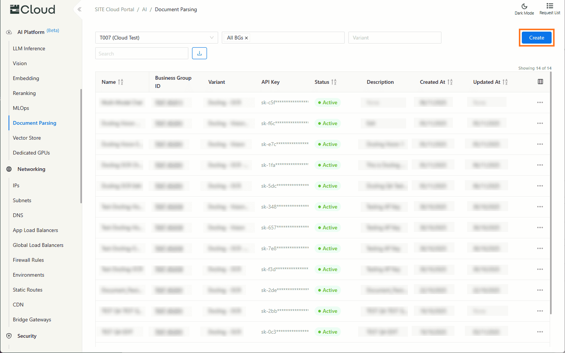Collapse the AI Platform section

[31, 32]
